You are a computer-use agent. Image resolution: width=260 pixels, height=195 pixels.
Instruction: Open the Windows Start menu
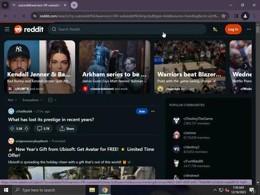(6, 190)
